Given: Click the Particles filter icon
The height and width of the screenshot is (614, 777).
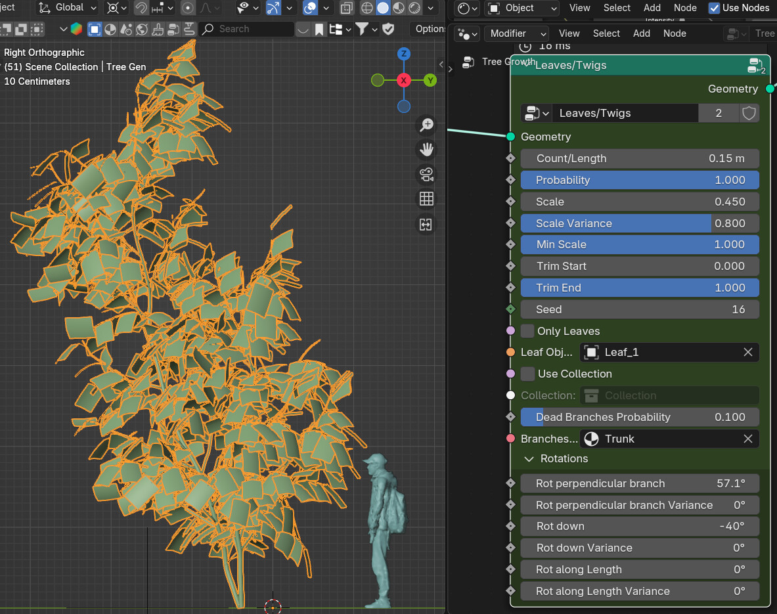Looking at the screenshot, I should pyautogui.click(x=126, y=30).
